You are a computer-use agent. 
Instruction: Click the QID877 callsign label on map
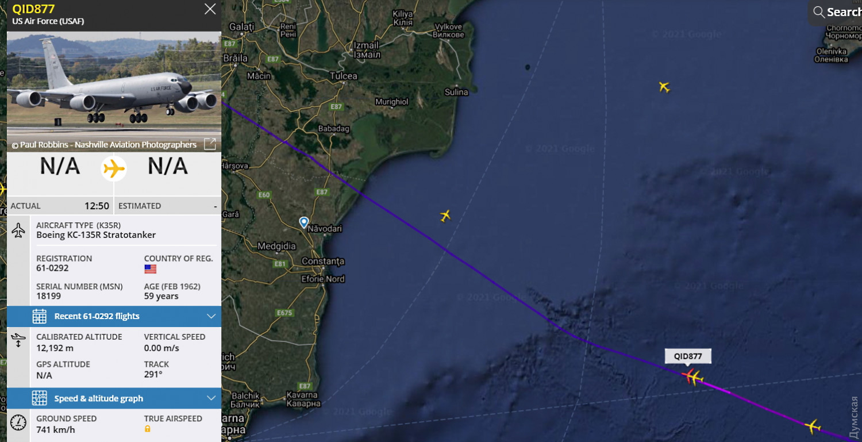tap(688, 356)
